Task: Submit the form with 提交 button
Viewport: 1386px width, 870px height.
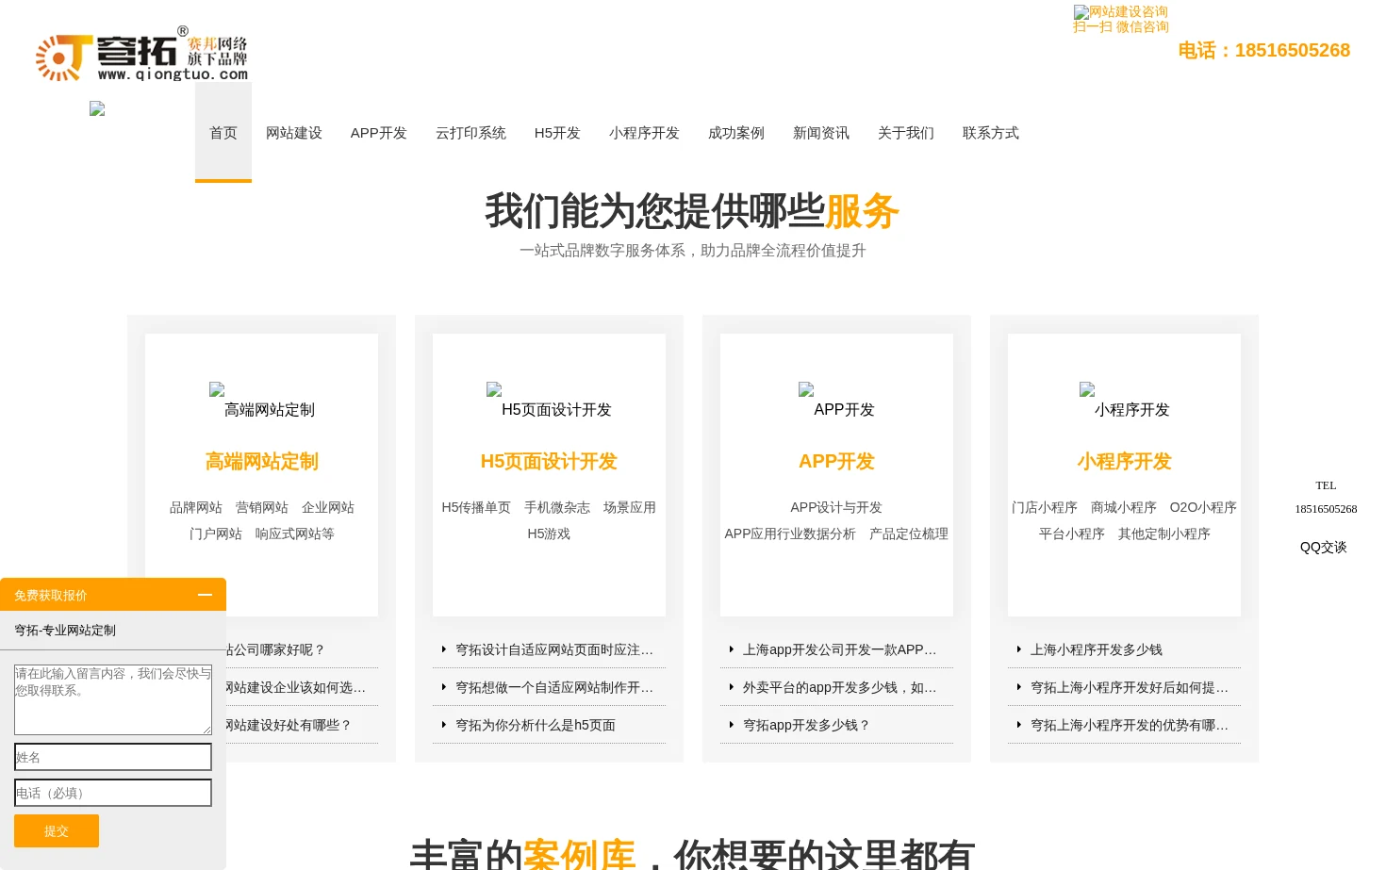Action: pos(57,830)
